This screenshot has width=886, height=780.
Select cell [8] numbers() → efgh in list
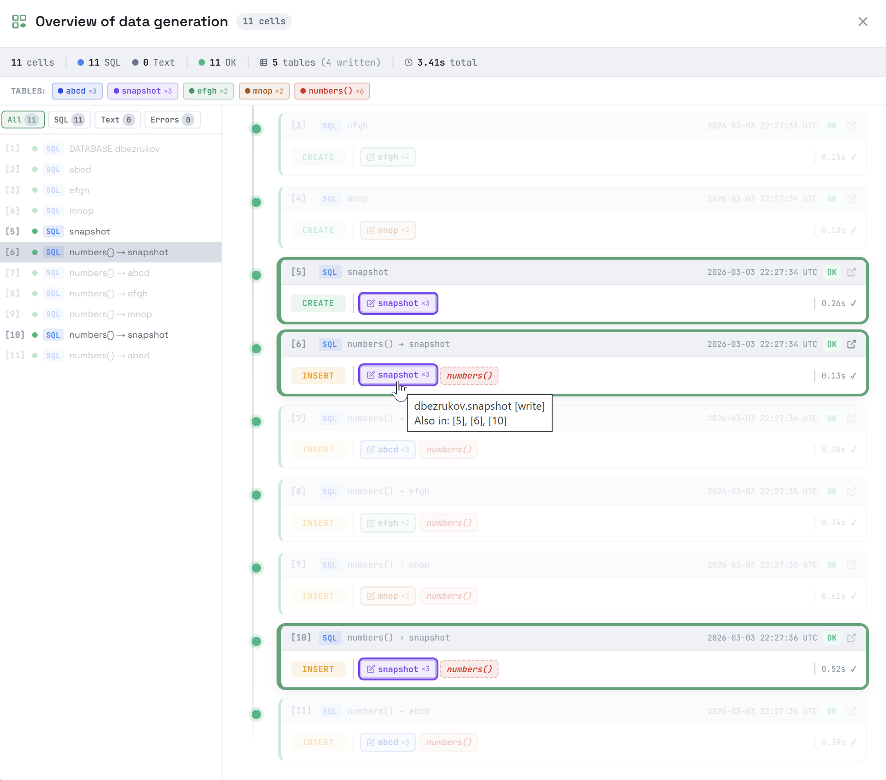coord(111,293)
